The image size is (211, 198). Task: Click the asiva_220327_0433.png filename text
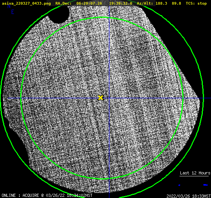[x=26, y=3]
